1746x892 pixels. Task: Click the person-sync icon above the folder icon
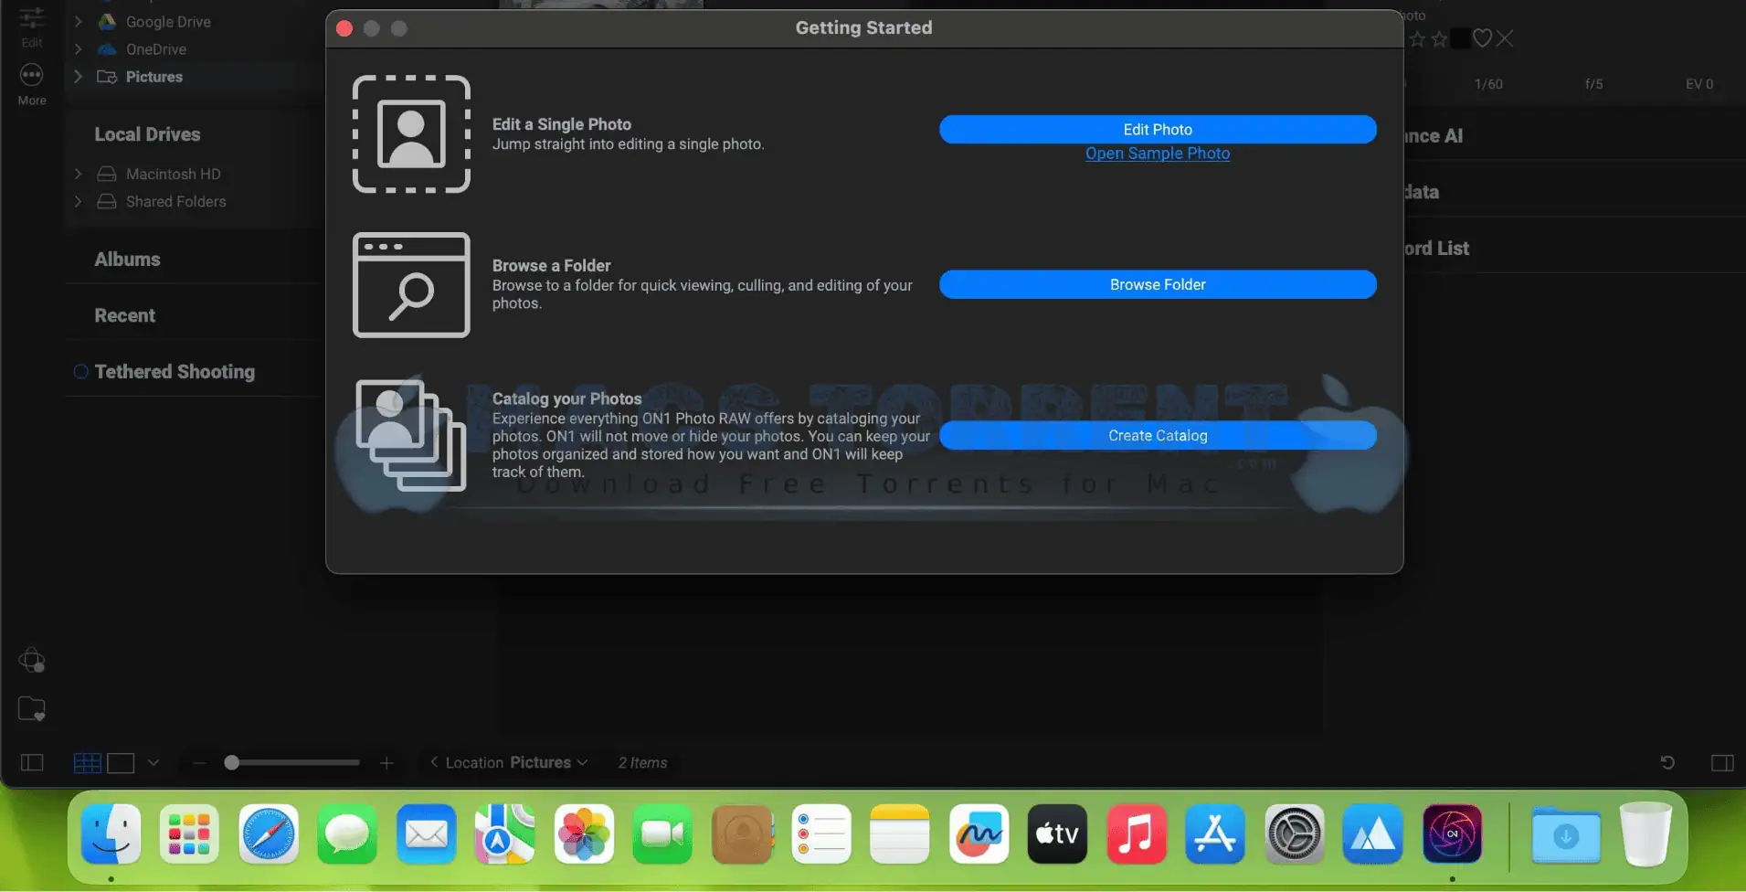(x=32, y=660)
